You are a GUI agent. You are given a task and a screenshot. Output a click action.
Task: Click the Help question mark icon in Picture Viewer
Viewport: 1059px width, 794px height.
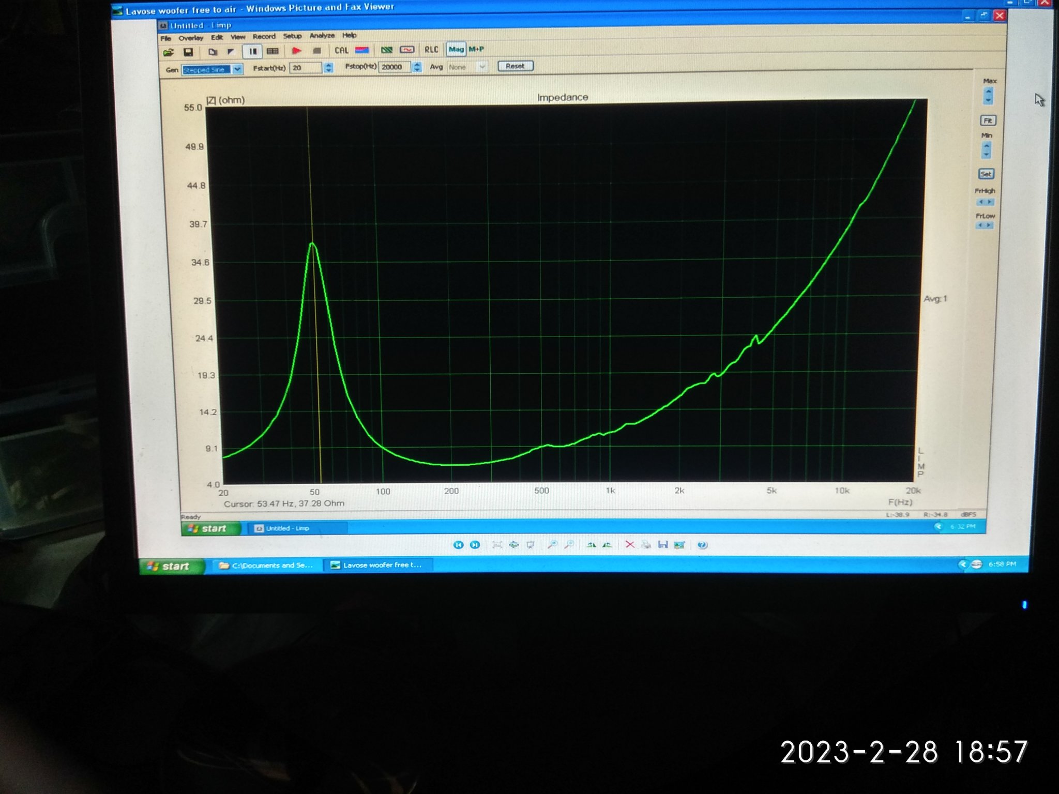tap(702, 545)
